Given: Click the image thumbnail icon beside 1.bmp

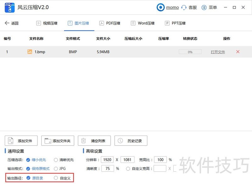Looking at the screenshot, I should click(x=30, y=52).
